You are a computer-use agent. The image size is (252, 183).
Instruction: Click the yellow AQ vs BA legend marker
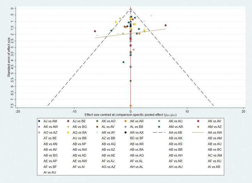[68, 132]
